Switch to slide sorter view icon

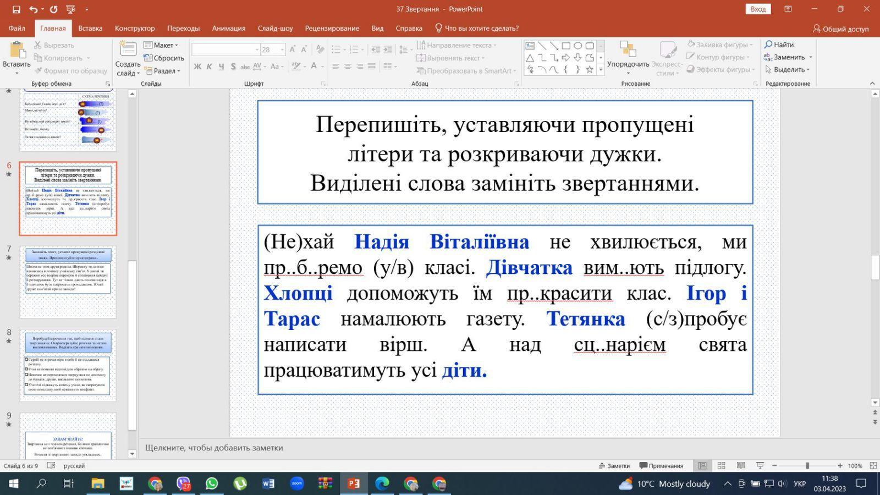(x=722, y=466)
